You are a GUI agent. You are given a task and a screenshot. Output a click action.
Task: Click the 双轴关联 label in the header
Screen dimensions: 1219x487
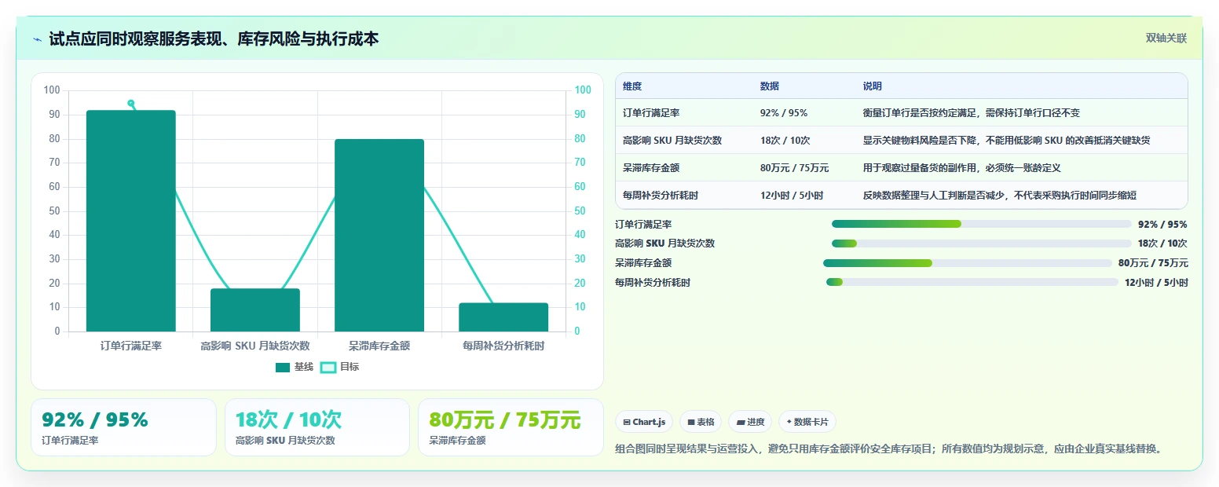coord(1166,38)
